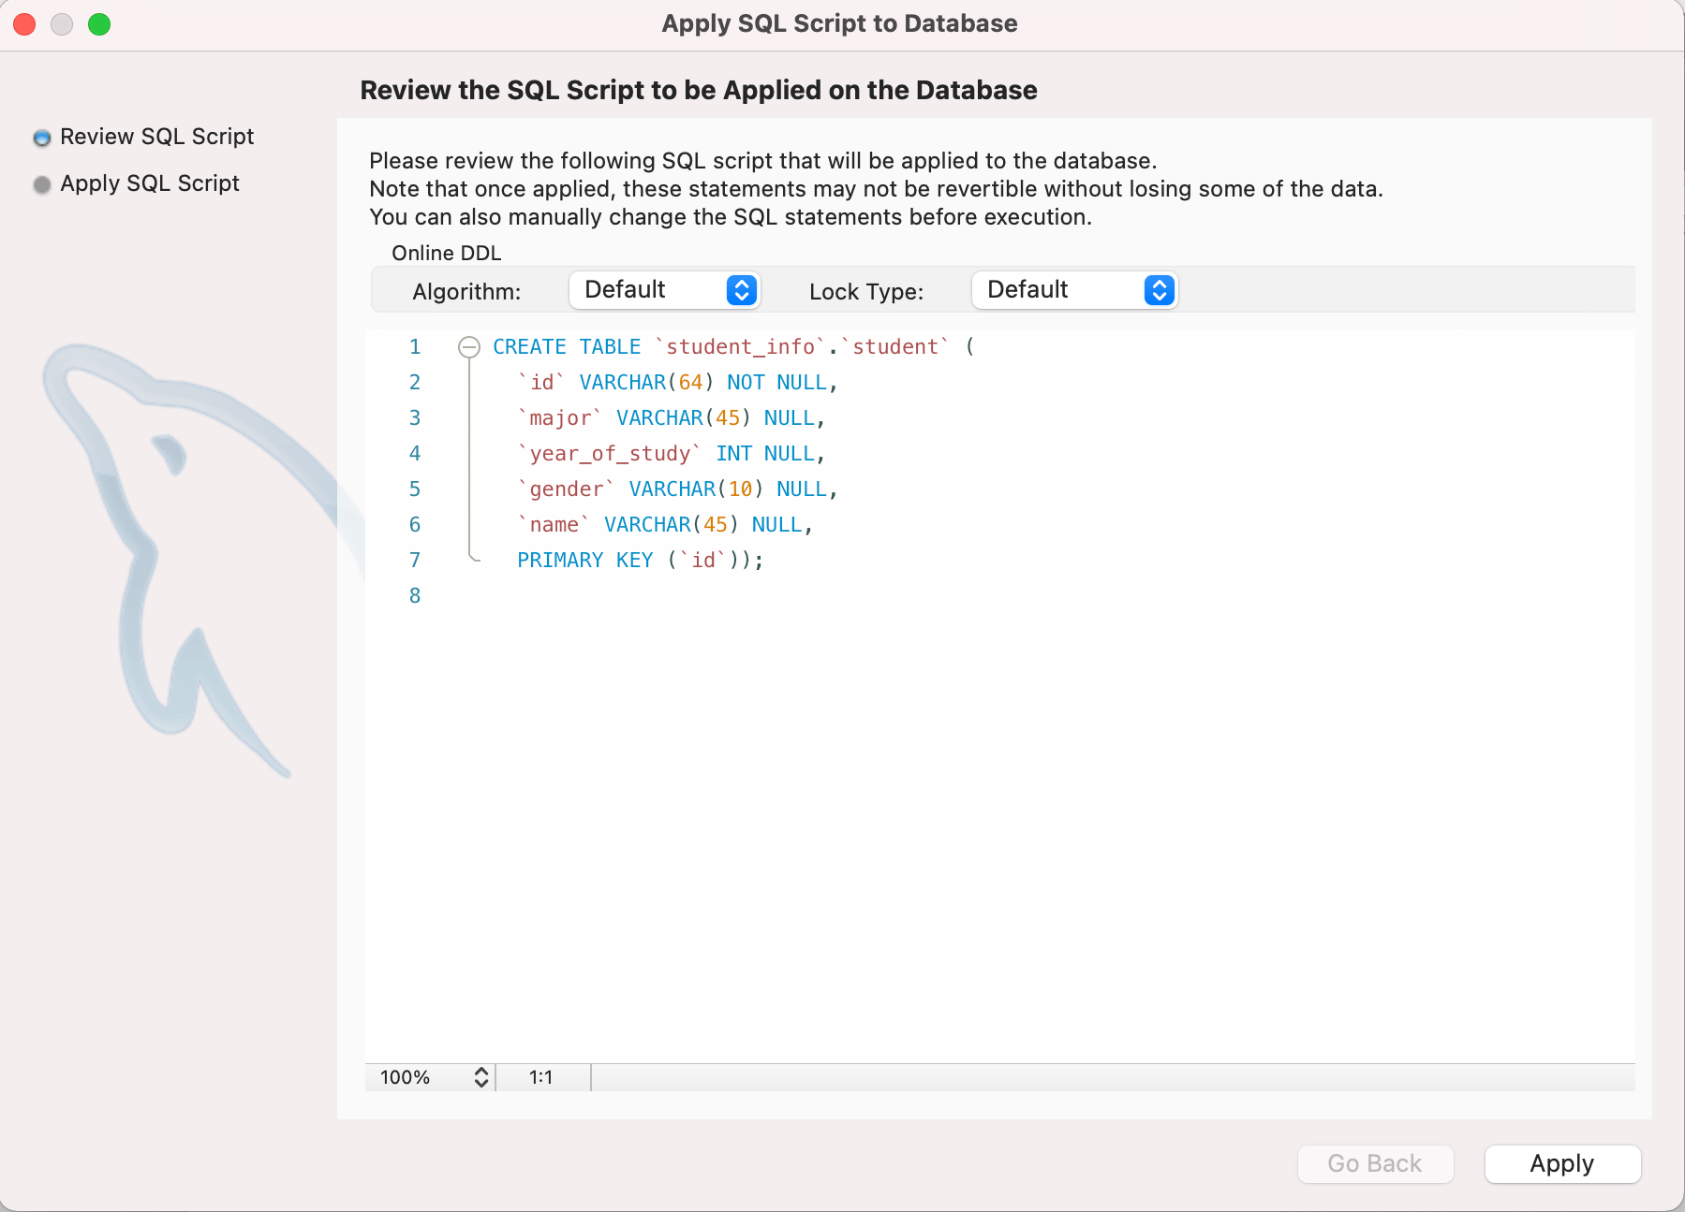Close the window with the red button

24,24
